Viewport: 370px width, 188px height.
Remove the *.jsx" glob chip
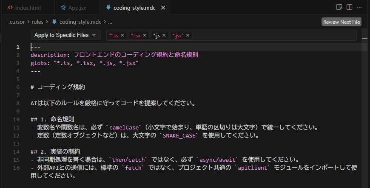coord(188,35)
